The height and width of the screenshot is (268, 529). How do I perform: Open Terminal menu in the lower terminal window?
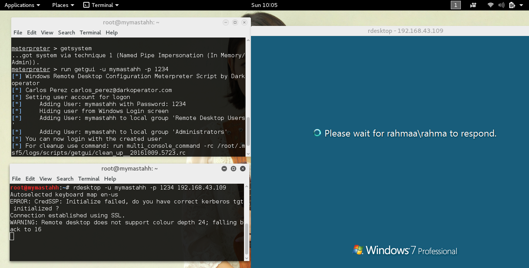tap(89, 179)
